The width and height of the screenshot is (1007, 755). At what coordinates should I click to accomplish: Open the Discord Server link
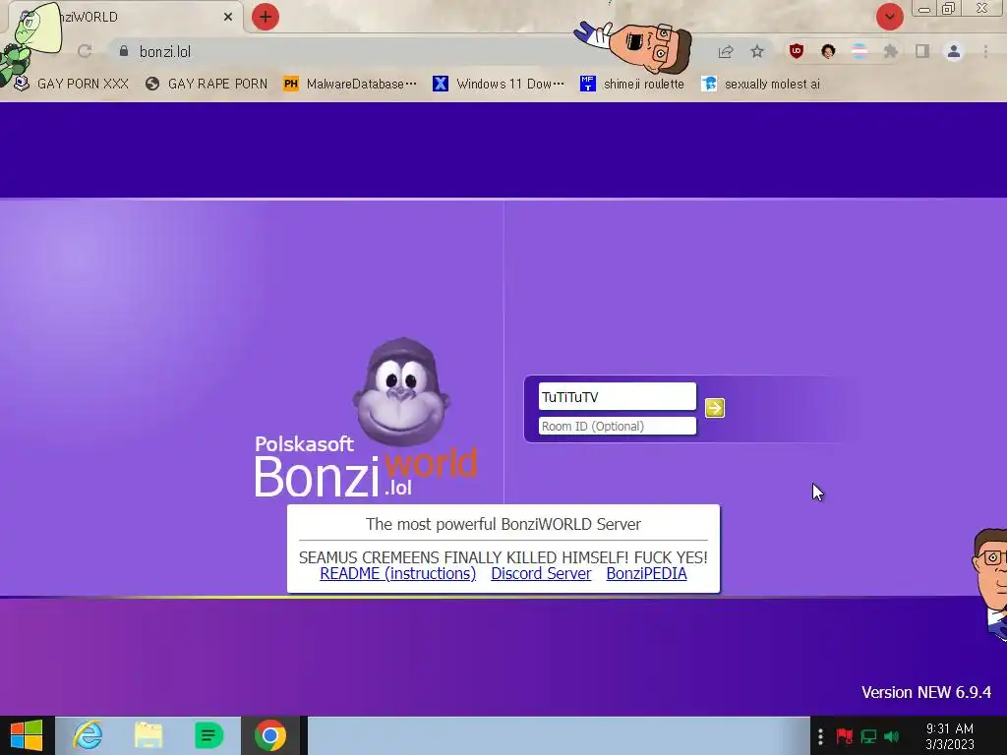541,573
